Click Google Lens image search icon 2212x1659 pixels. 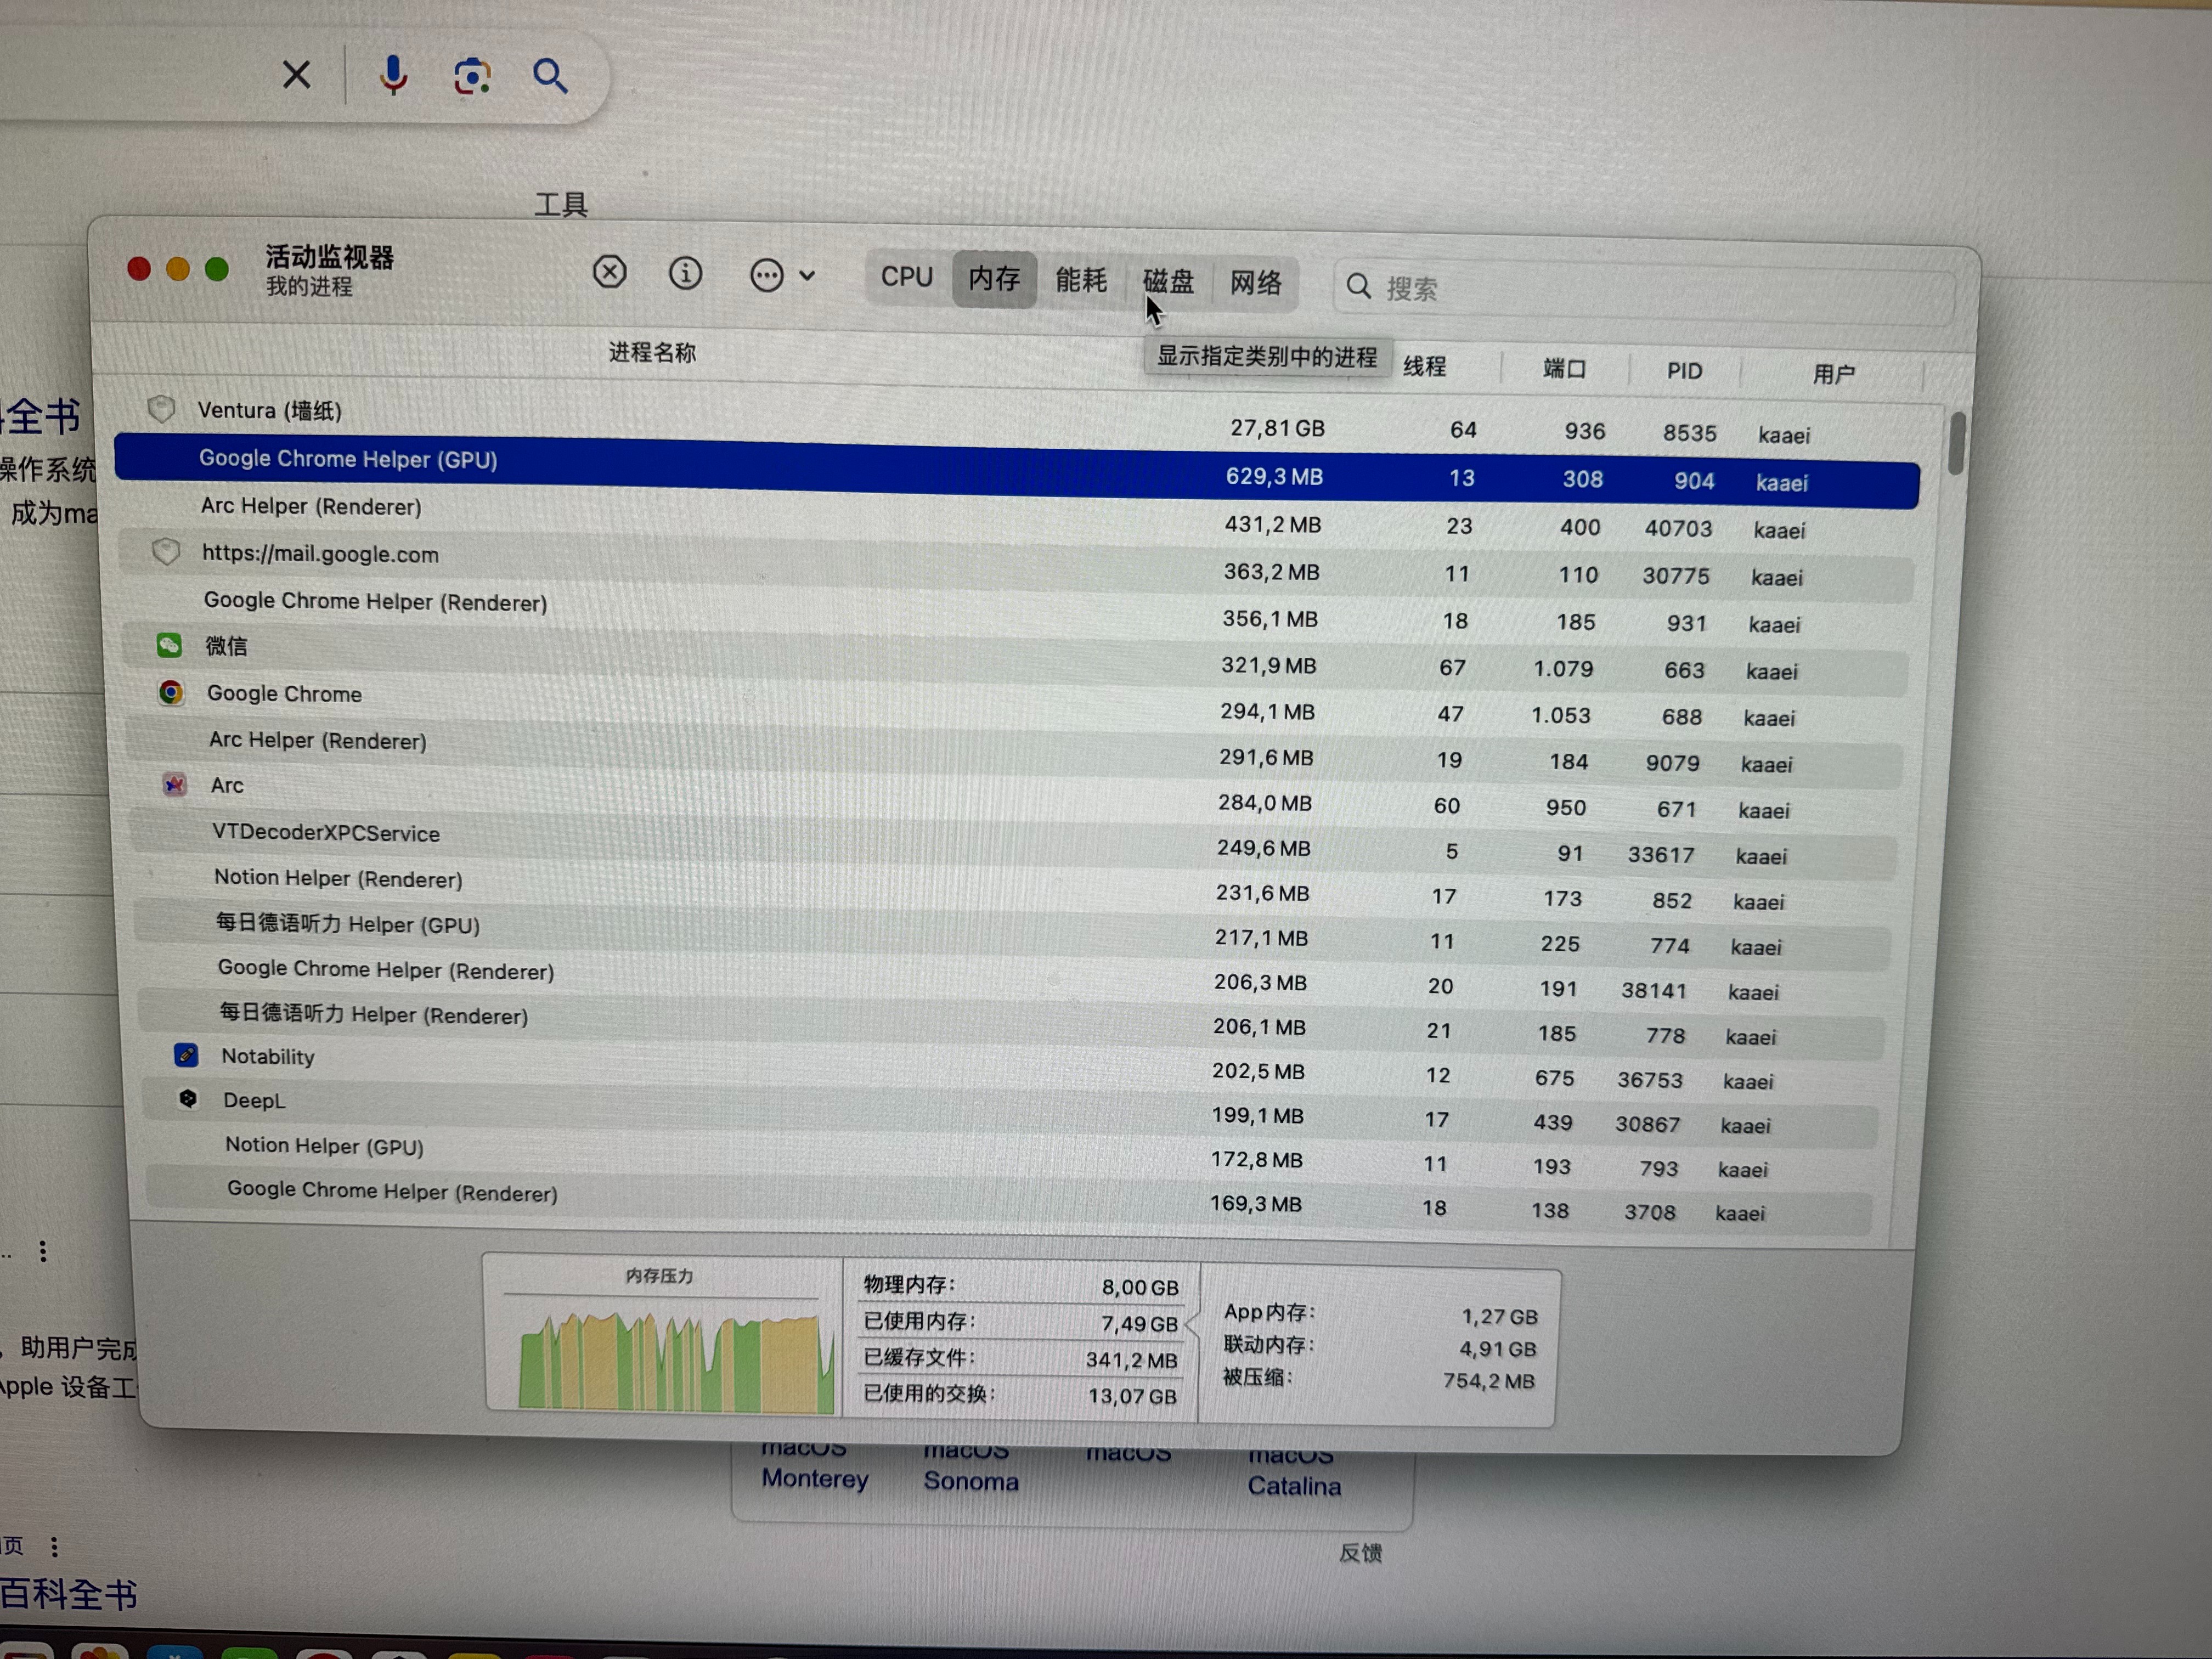click(472, 76)
